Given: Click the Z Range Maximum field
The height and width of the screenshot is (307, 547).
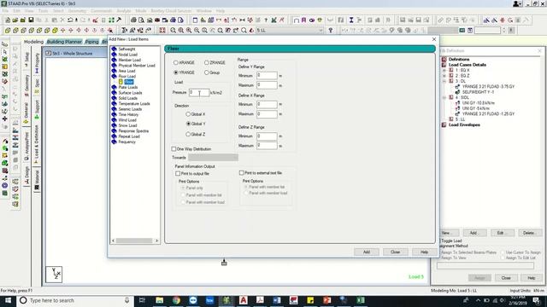Looking at the screenshot, I should (x=267, y=146).
